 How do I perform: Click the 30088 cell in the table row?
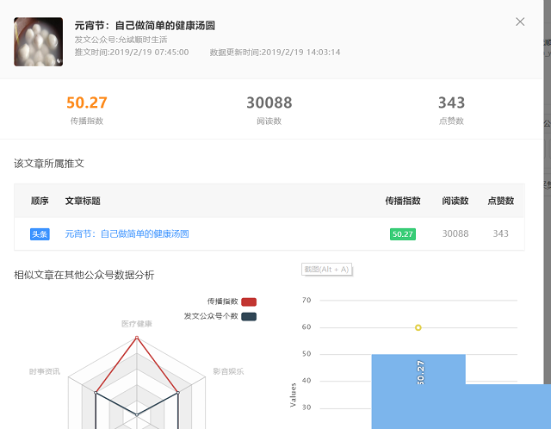point(455,233)
